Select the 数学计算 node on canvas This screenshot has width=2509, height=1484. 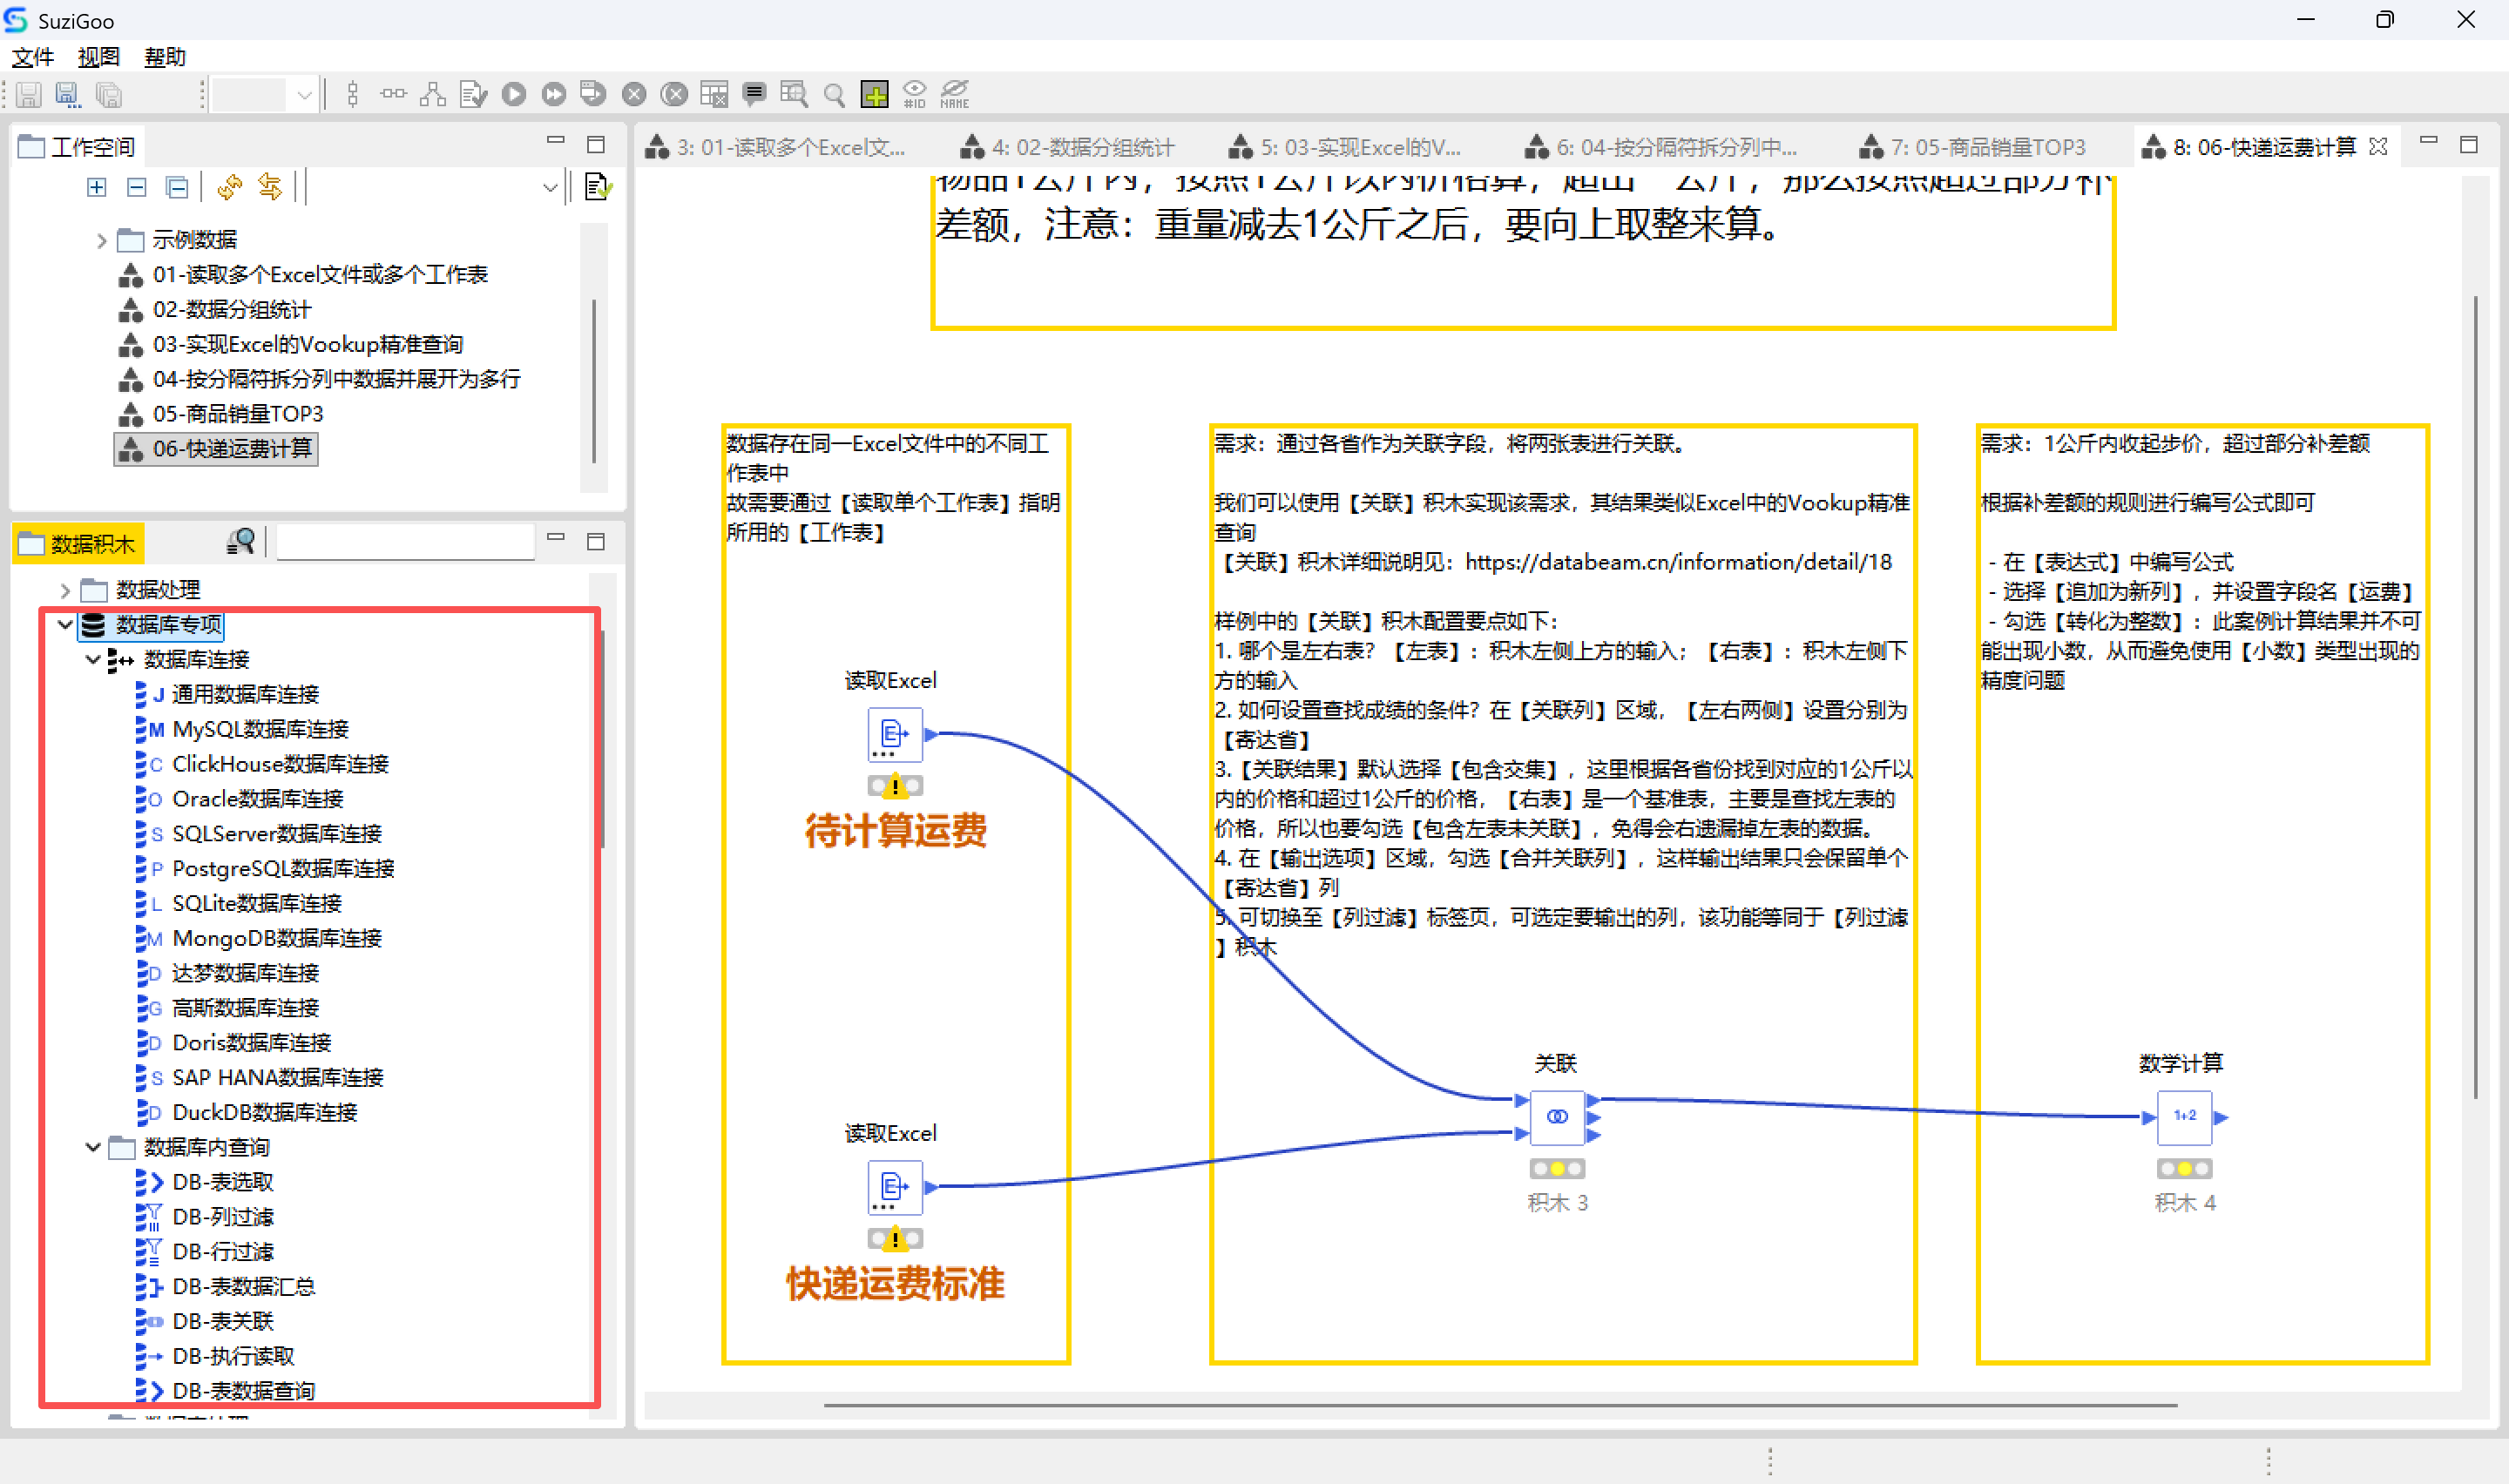[2184, 1117]
